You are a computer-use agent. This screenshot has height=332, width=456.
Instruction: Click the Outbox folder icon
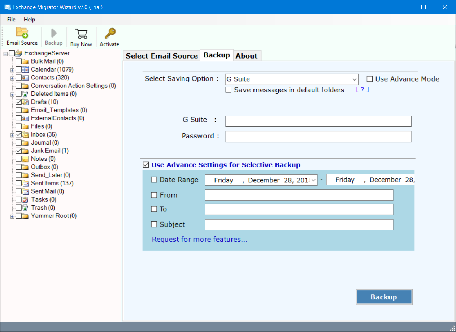(25, 167)
